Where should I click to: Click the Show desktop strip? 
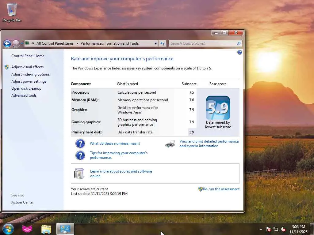point(312,229)
